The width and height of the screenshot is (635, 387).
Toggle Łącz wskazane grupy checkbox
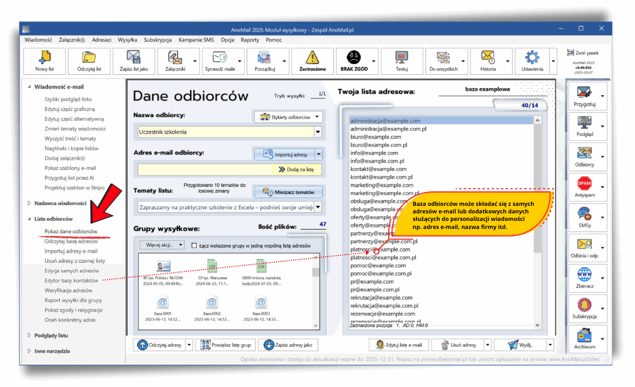(194, 246)
